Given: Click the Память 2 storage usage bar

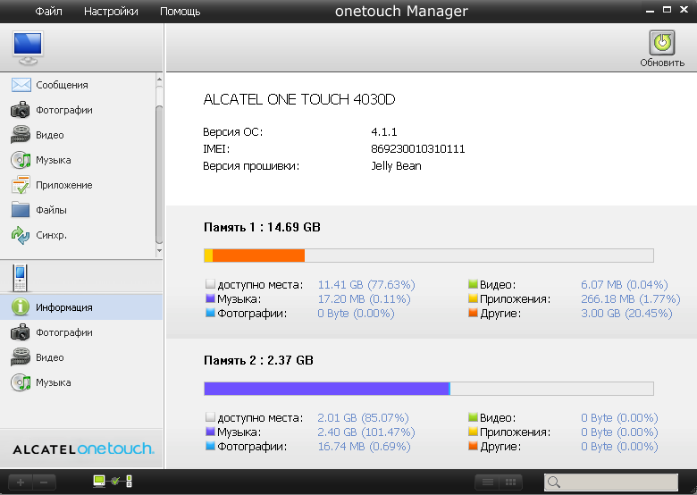Looking at the screenshot, I should point(429,389).
